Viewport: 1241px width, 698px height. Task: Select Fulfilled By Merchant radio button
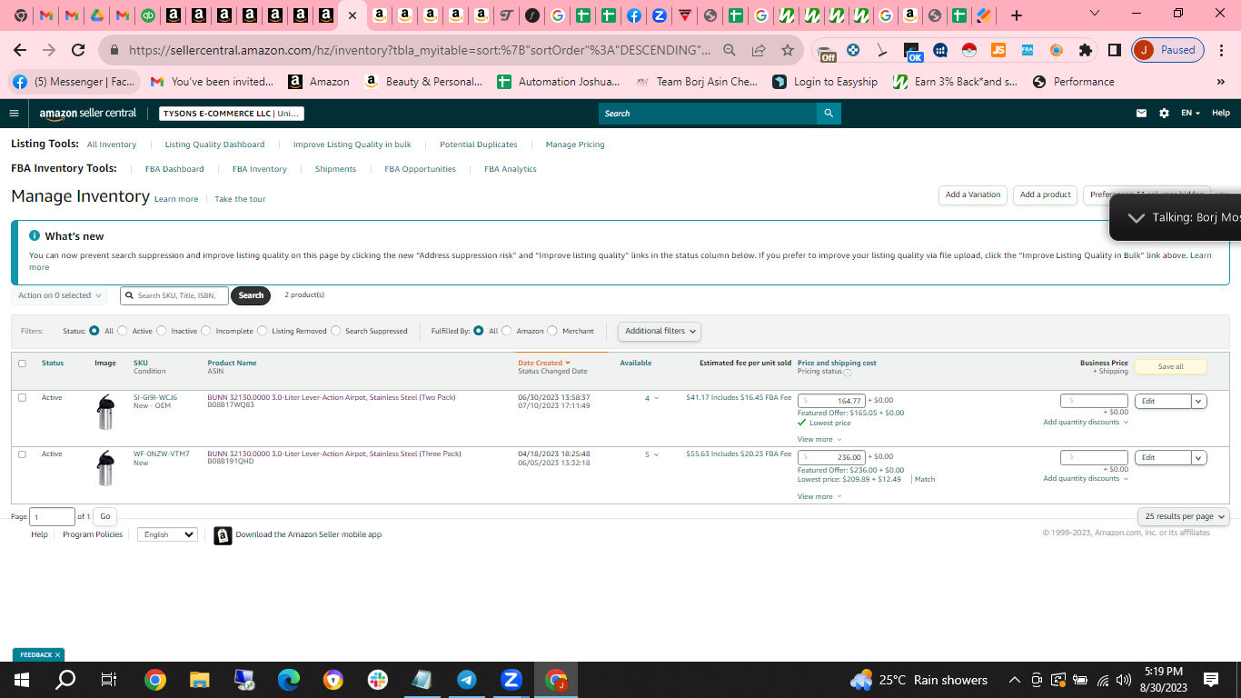click(552, 331)
